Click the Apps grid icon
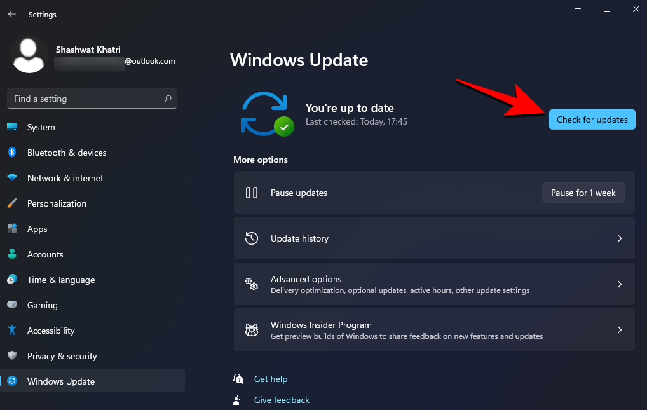Screen dimensions: 647x410 [x=12, y=228]
